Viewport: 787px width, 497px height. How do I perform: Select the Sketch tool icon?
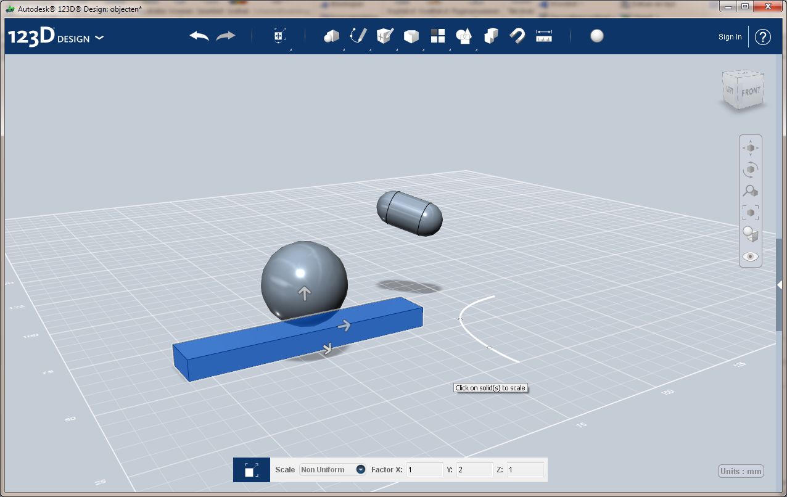(x=358, y=36)
